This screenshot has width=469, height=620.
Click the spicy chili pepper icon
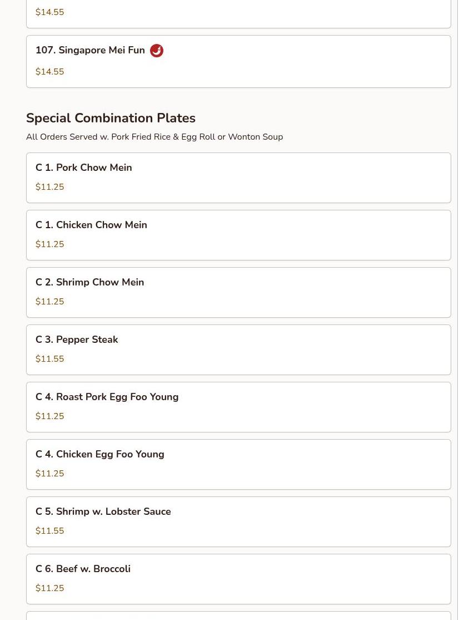pos(157,51)
